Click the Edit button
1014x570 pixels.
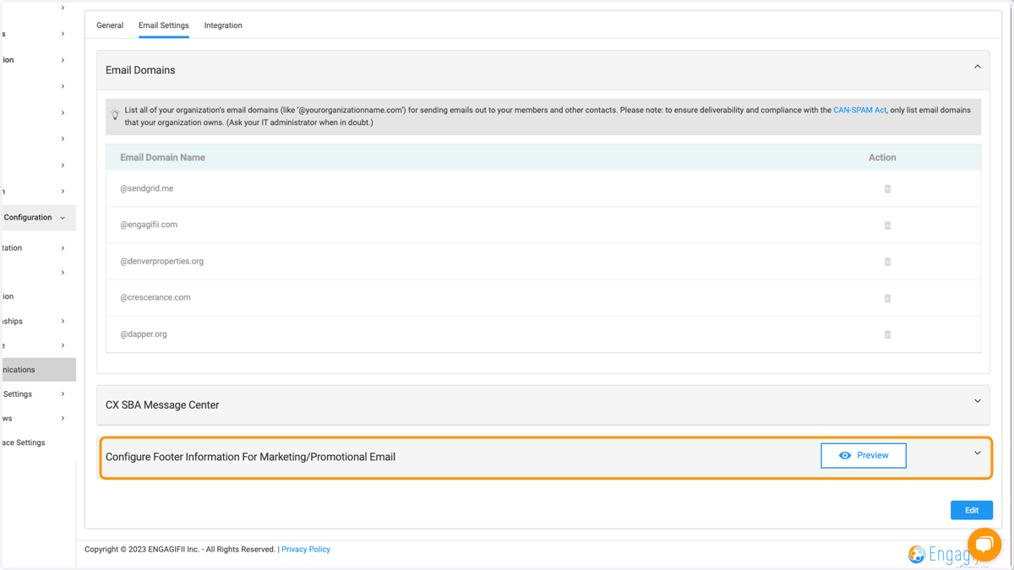972,510
